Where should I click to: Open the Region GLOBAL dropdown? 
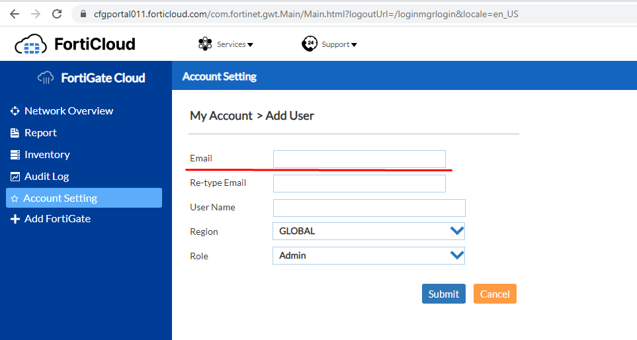(x=368, y=231)
